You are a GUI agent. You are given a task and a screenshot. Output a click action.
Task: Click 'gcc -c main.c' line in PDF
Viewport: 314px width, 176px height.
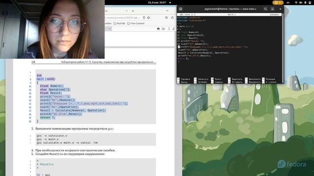coord(48,139)
